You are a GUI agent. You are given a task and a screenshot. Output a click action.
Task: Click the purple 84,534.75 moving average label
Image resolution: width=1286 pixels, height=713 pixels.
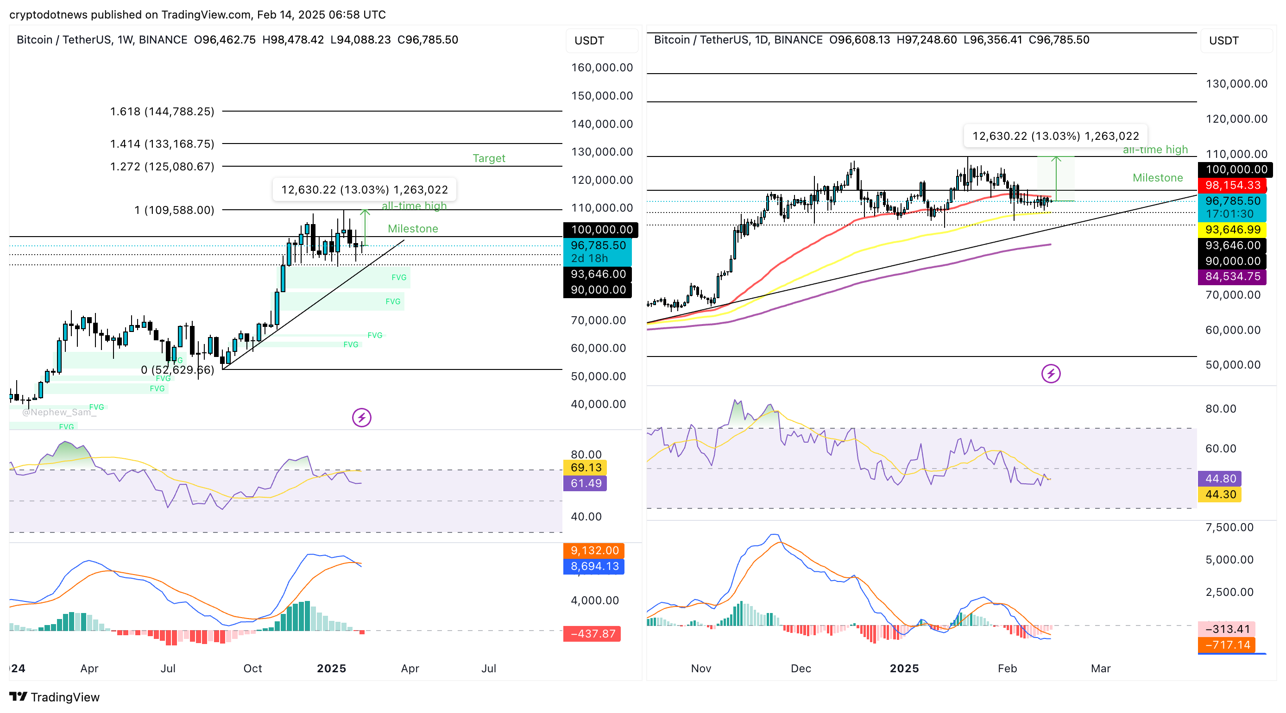click(x=1232, y=276)
